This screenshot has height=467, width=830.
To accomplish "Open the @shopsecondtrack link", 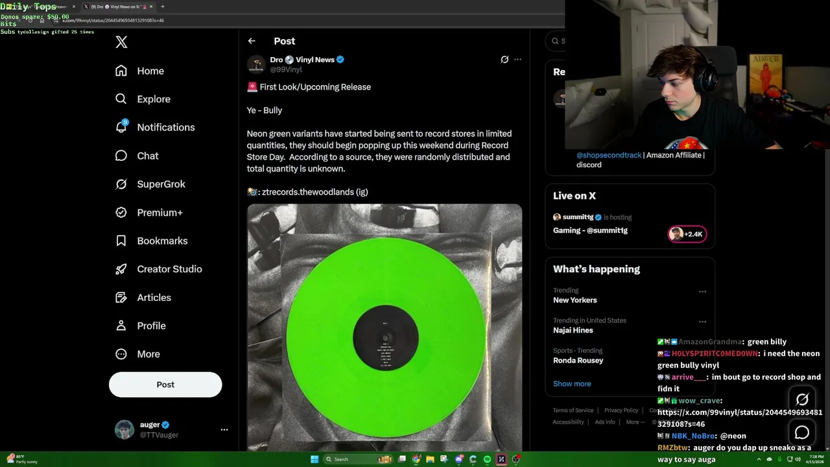I will [609, 155].
